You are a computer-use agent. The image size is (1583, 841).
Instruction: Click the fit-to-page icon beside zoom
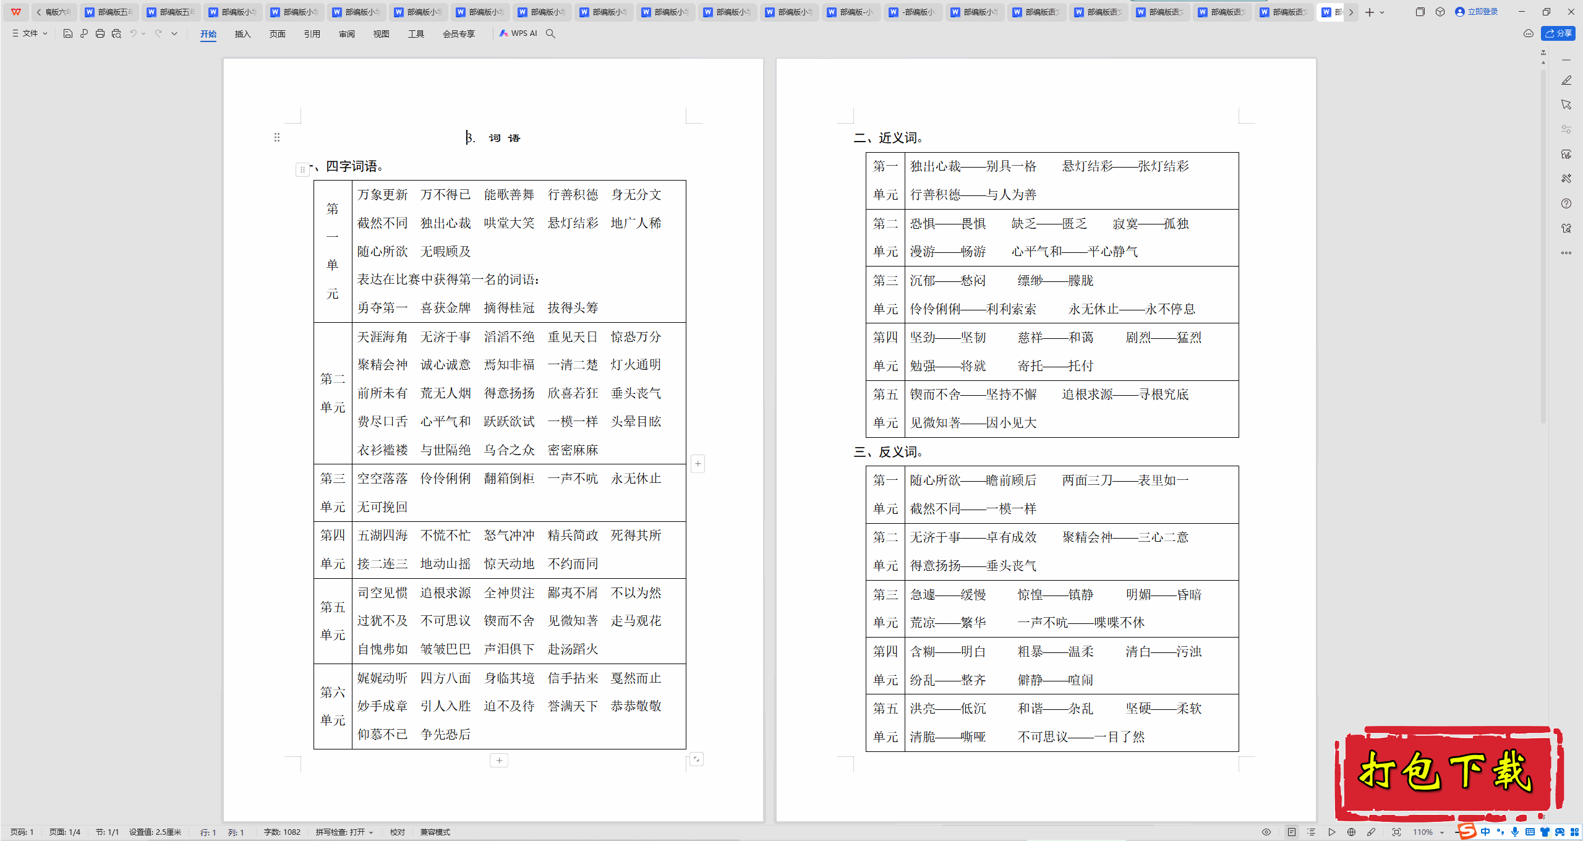point(1396,832)
